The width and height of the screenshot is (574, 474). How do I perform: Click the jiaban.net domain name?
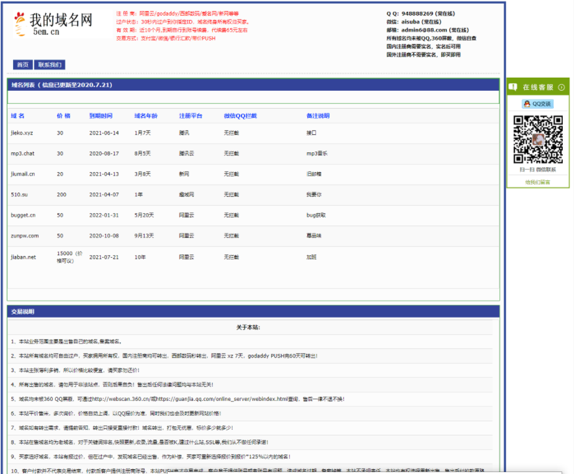click(23, 257)
